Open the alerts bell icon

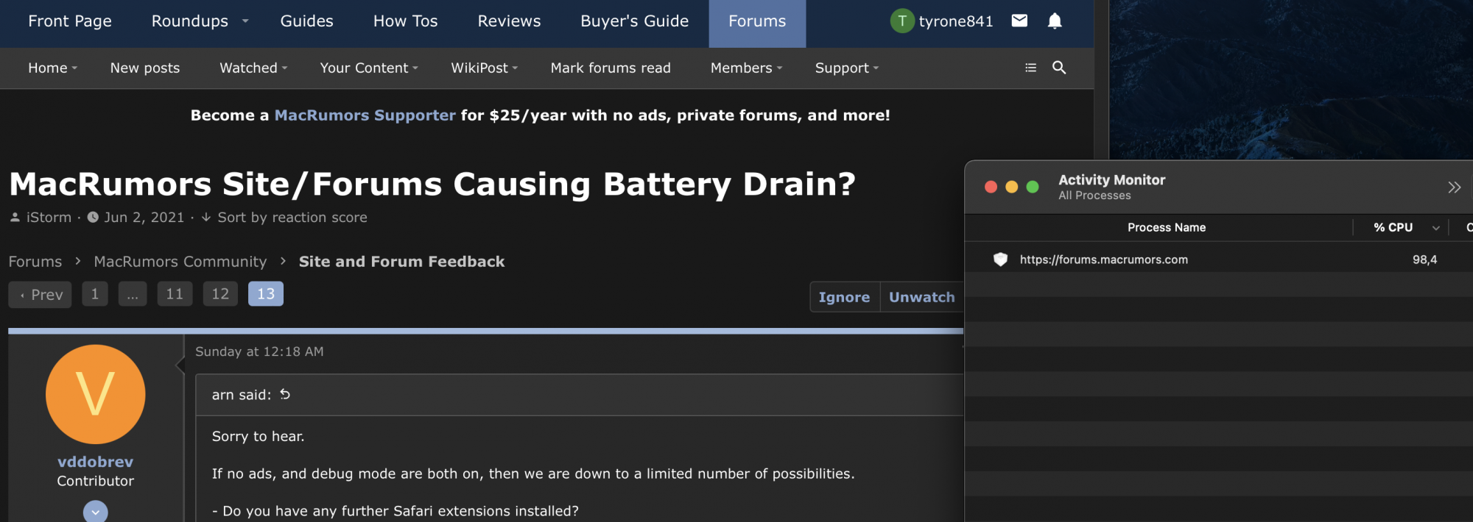[x=1055, y=21]
